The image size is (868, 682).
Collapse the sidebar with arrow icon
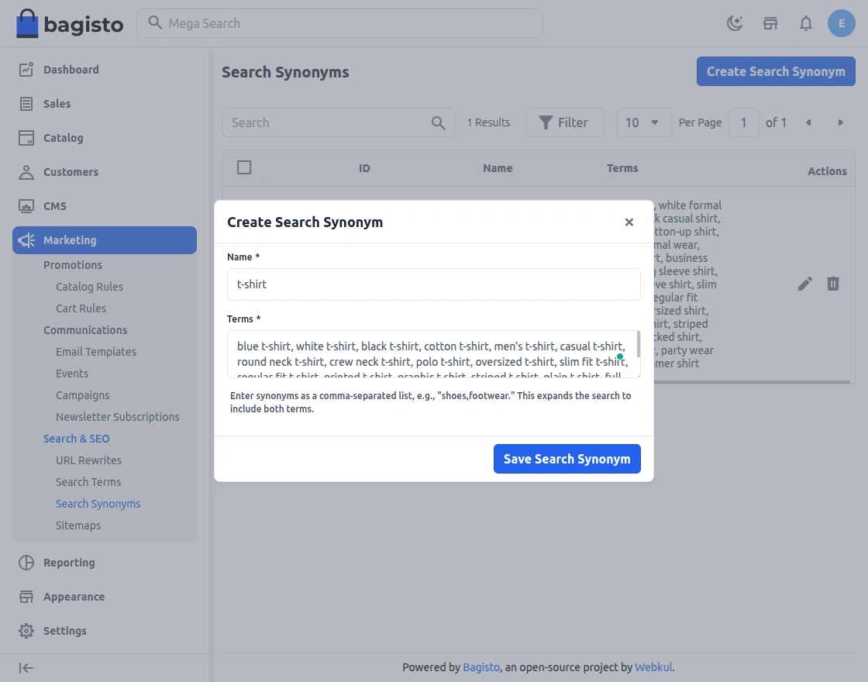[26, 668]
